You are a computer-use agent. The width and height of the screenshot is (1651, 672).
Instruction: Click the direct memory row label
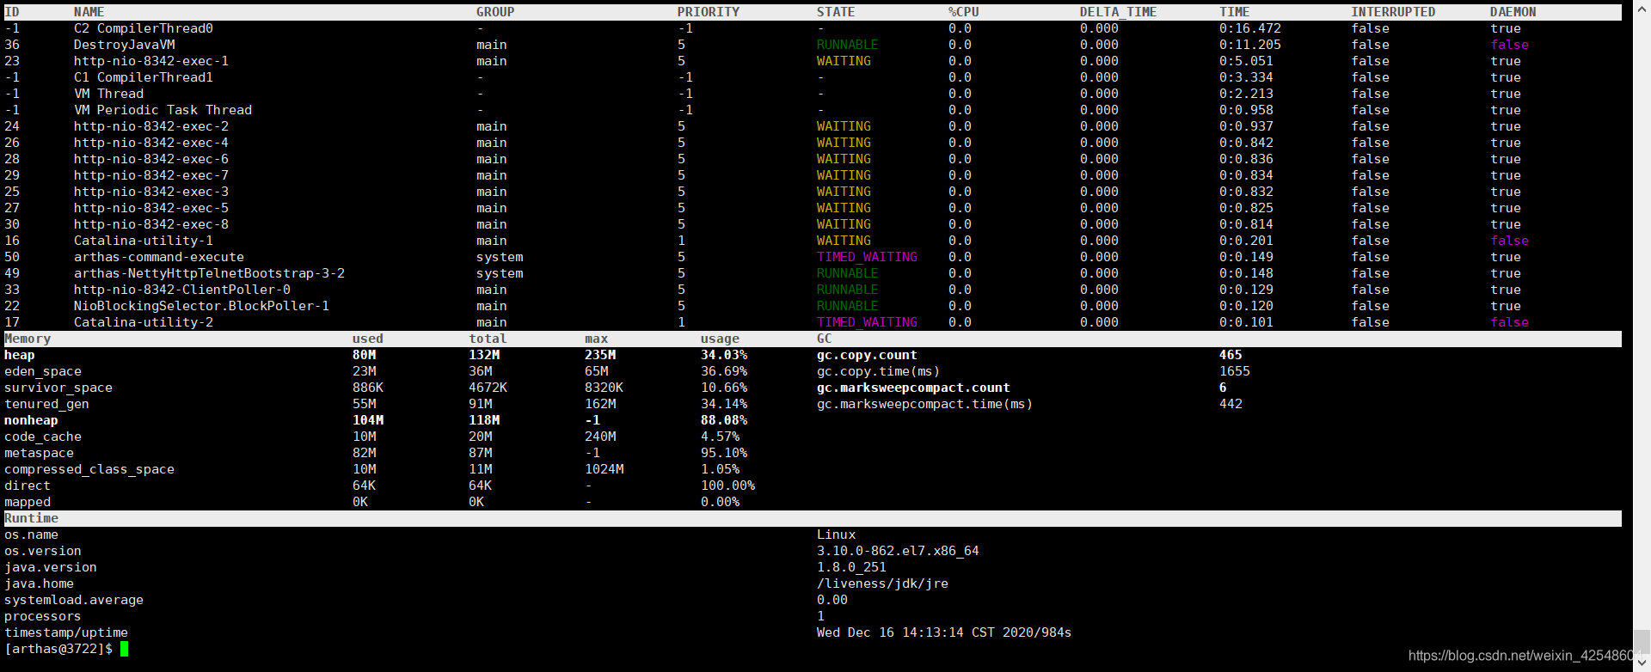point(28,486)
